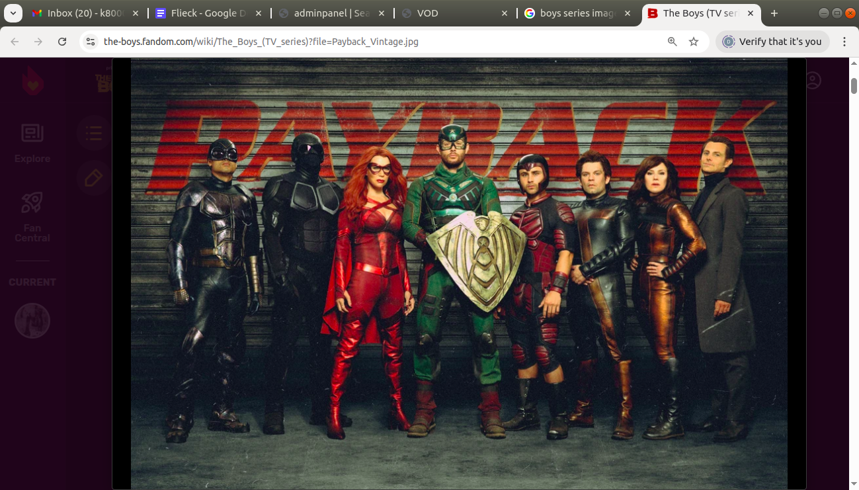Open the Explore sidebar item
The height and width of the screenshot is (490, 859).
pyautogui.click(x=32, y=143)
